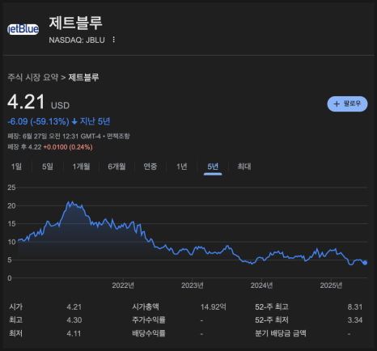377x351 pixels.
Task: Click the 2025년 axis label
Action: pyautogui.click(x=331, y=285)
